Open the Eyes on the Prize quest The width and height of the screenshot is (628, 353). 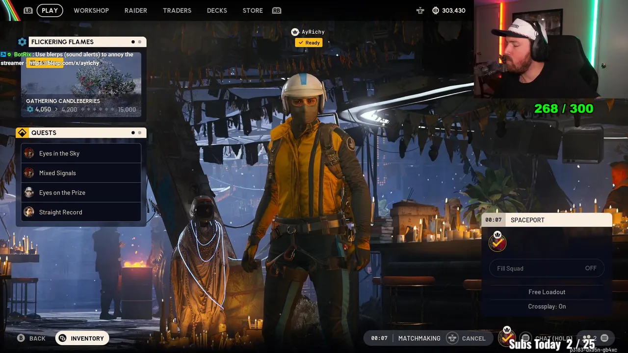click(81, 193)
